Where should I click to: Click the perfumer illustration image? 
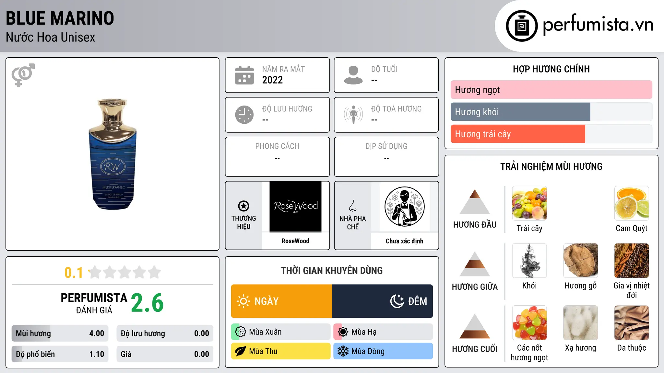click(x=404, y=207)
